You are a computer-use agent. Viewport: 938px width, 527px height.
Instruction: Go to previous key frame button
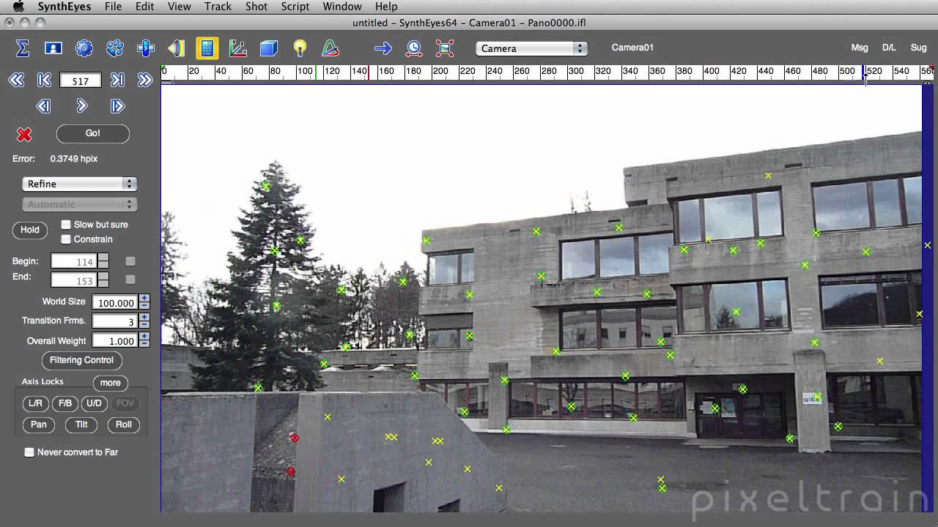[44, 81]
